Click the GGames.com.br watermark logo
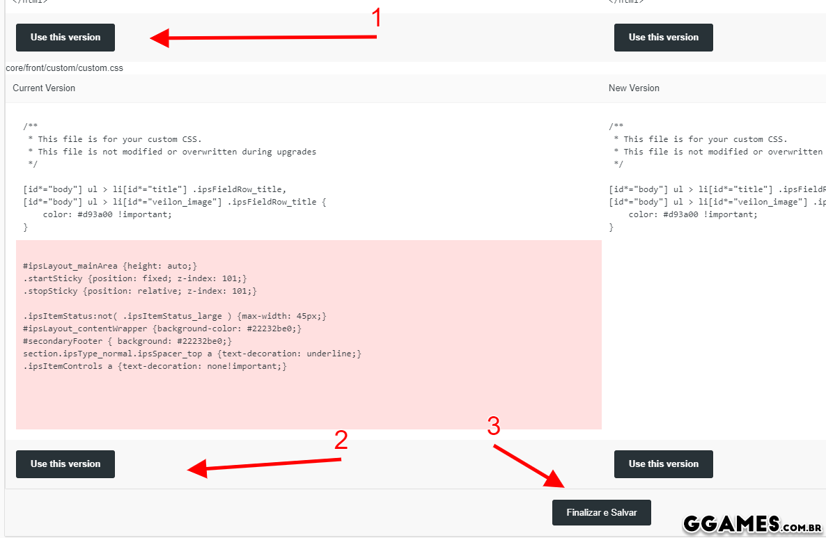This screenshot has height=538, width=826. (x=753, y=523)
